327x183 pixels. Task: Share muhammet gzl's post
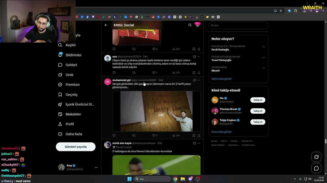click(199, 135)
